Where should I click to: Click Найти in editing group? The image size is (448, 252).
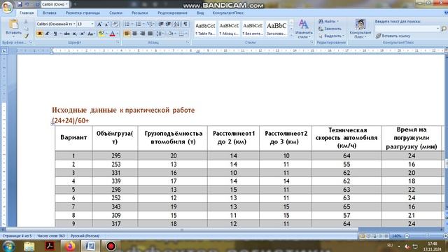coord(328,21)
